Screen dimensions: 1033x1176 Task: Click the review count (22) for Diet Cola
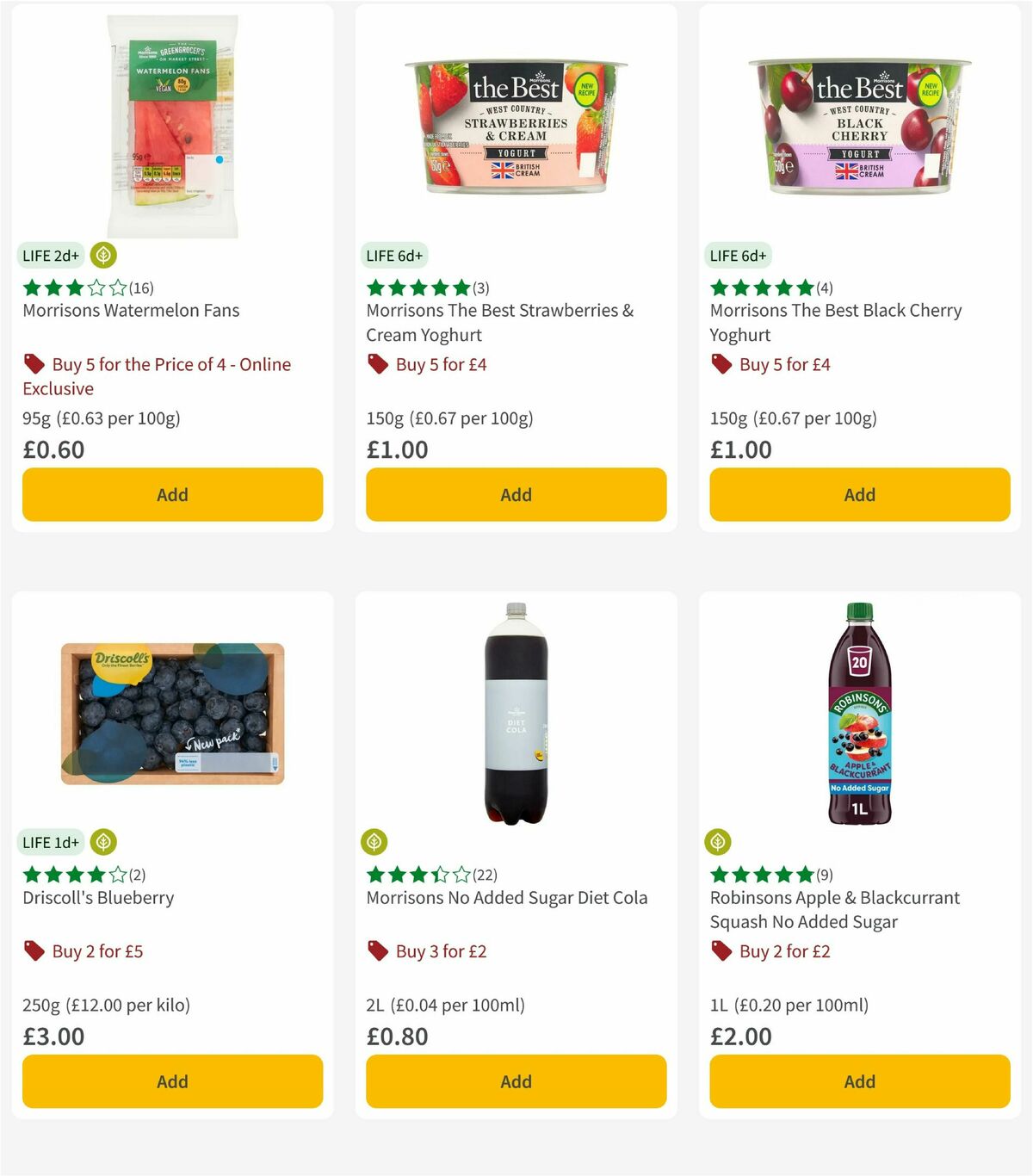(486, 874)
